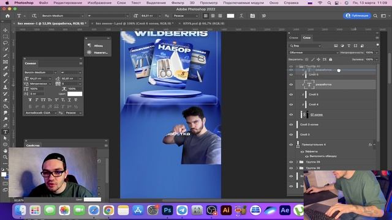Viewport: 392px width, 220px height.
Task: Open Telegram from the Dock
Action: click(182, 210)
